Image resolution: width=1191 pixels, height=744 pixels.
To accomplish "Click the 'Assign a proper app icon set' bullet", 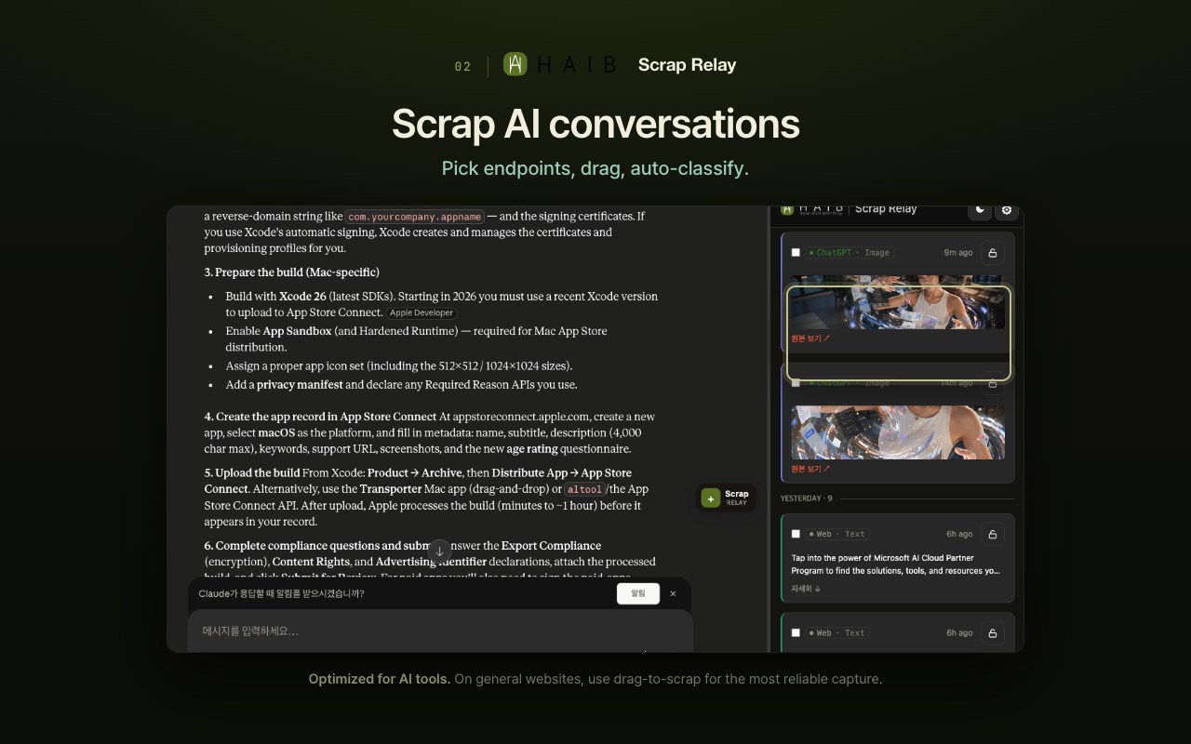I will click(399, 365).
